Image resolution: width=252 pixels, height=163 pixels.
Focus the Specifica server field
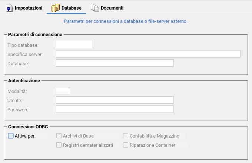coord(148,54)
